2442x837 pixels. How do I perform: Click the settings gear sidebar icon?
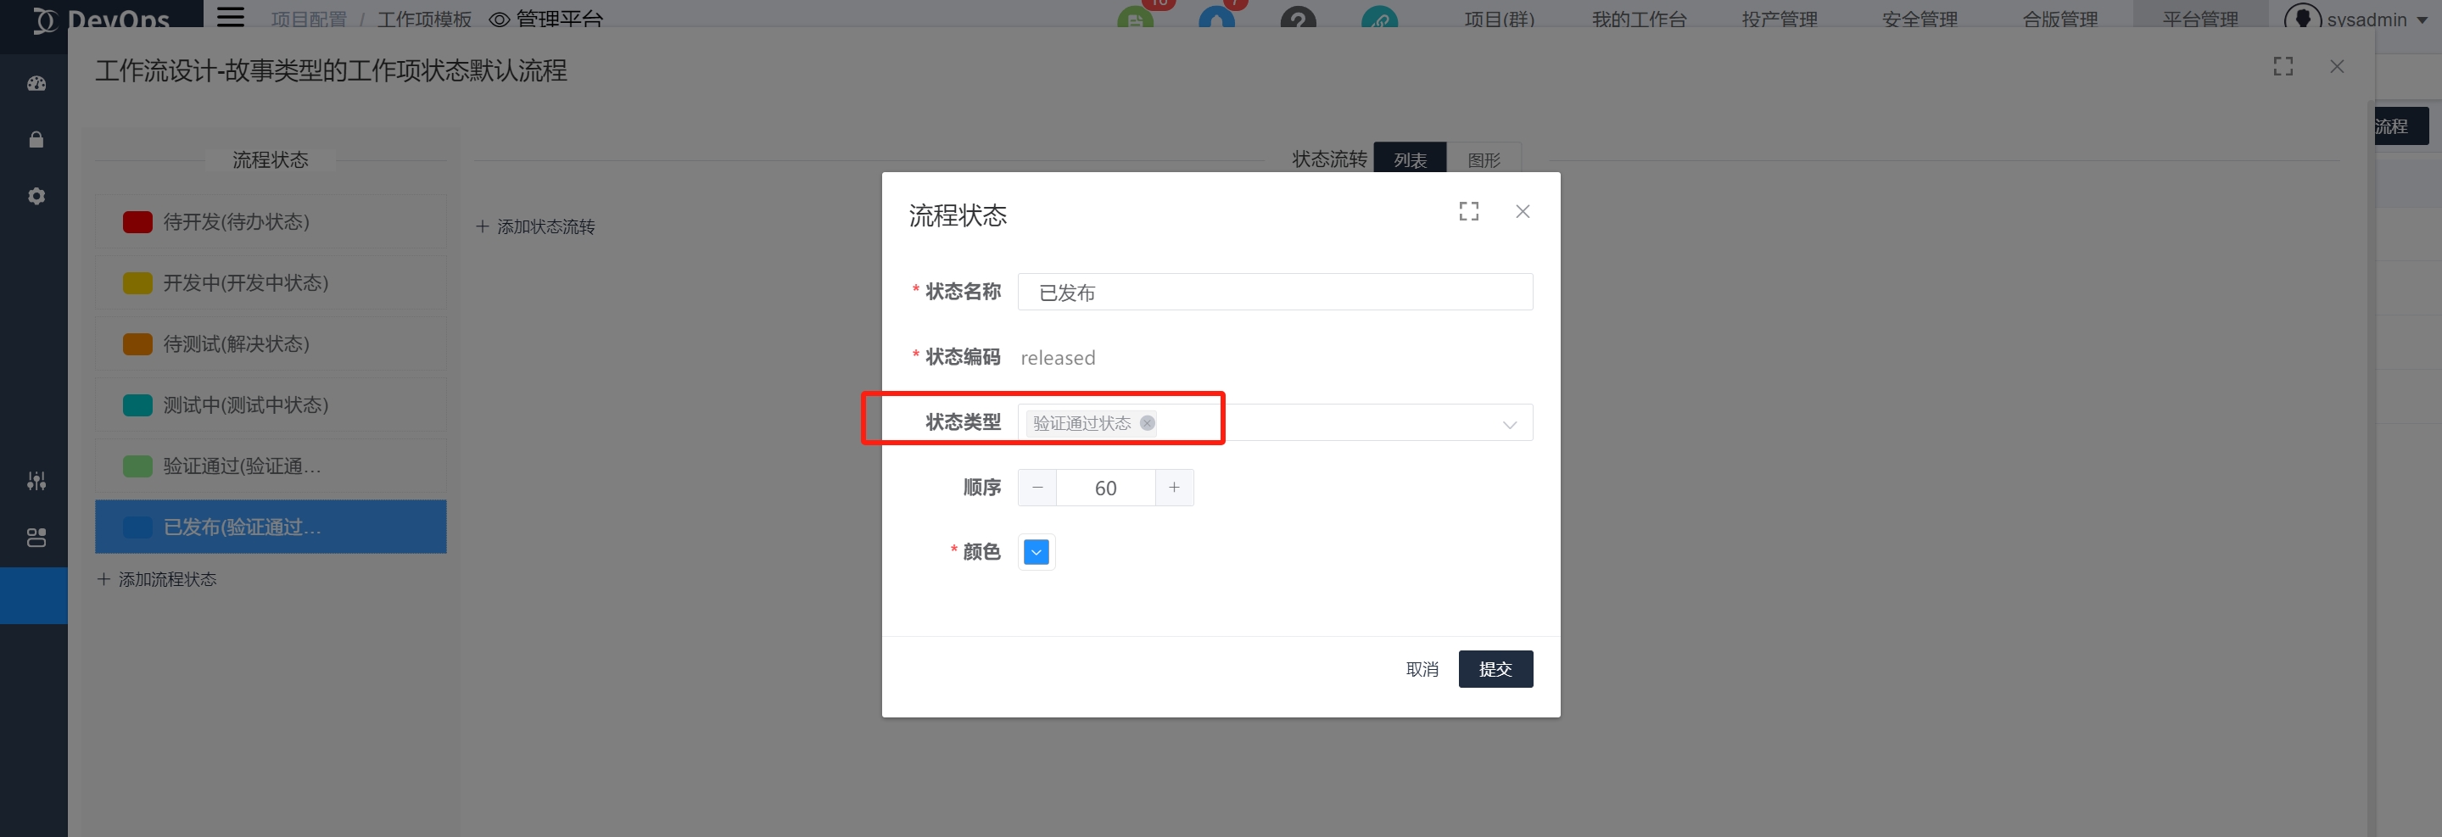pos(36,196)
